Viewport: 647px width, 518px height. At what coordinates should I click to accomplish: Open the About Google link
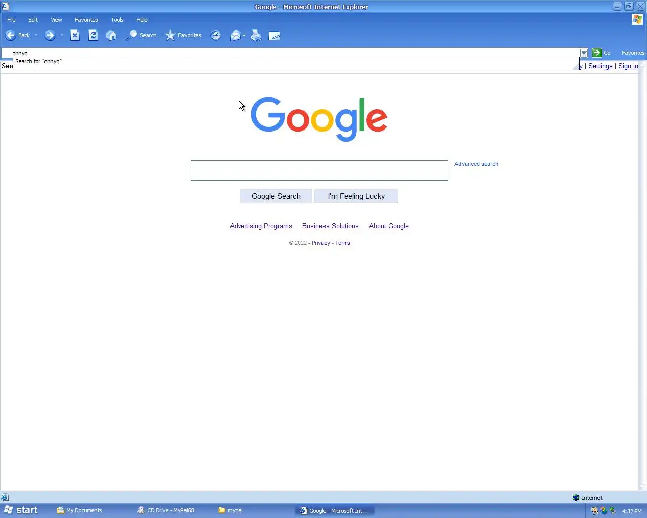tap(389, 226)
